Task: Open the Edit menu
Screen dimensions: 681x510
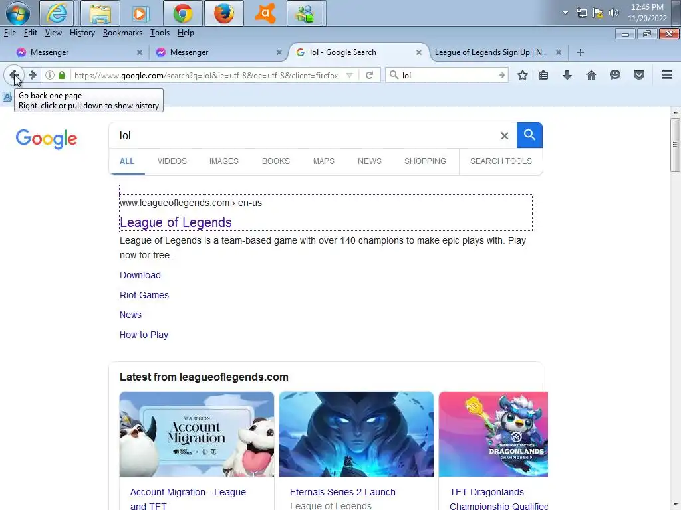Action: 30,33
